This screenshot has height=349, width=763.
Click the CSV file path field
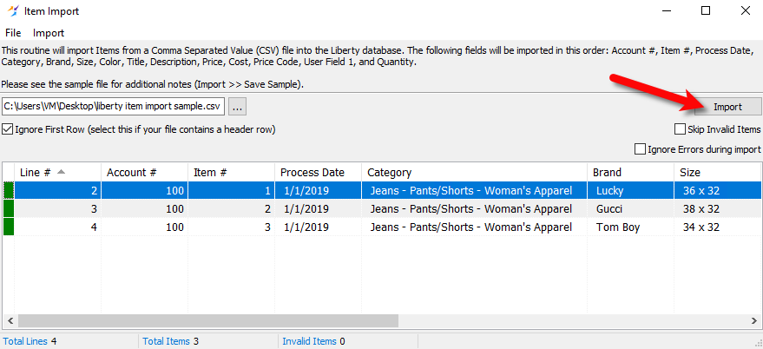[114, 107]
